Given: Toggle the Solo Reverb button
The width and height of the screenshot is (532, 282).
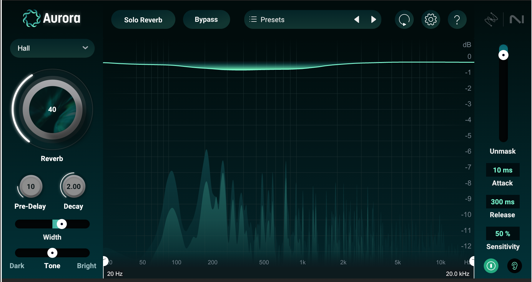Looking at the screenshot, I should pyautogui.click(x=143, y=20).
